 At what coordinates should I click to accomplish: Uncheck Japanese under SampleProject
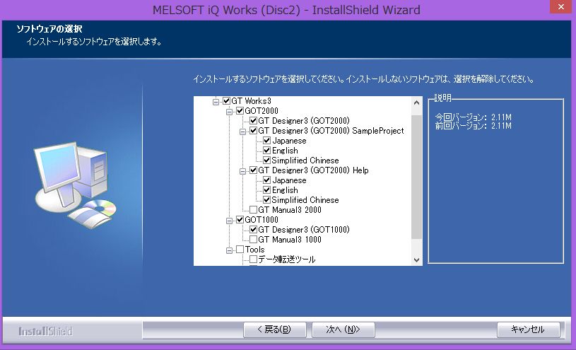tap(267, 141)
